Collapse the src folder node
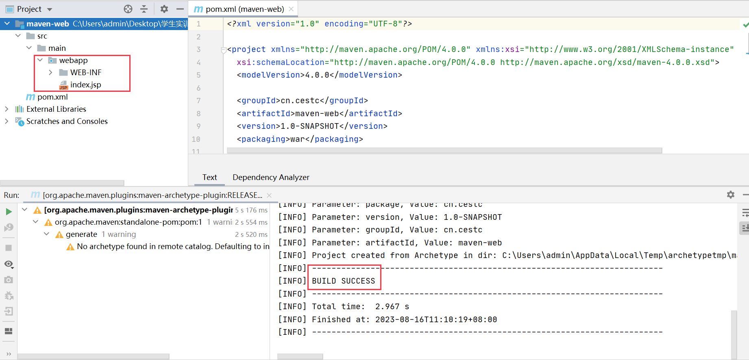The height and width of the screenshot is (360, 749). pyautogui.click(x=18, y=36)
